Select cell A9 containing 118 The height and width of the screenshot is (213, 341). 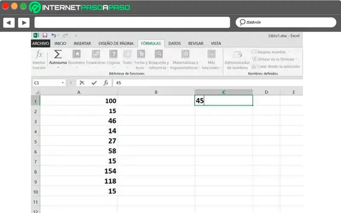(79, 181)
